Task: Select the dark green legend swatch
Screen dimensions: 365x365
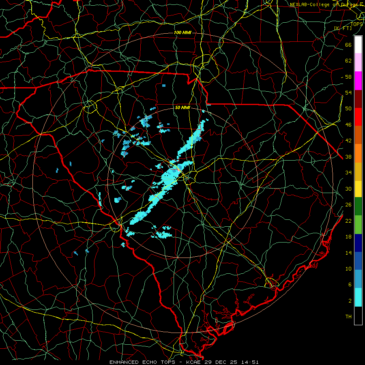Action: tap(358, 206)
